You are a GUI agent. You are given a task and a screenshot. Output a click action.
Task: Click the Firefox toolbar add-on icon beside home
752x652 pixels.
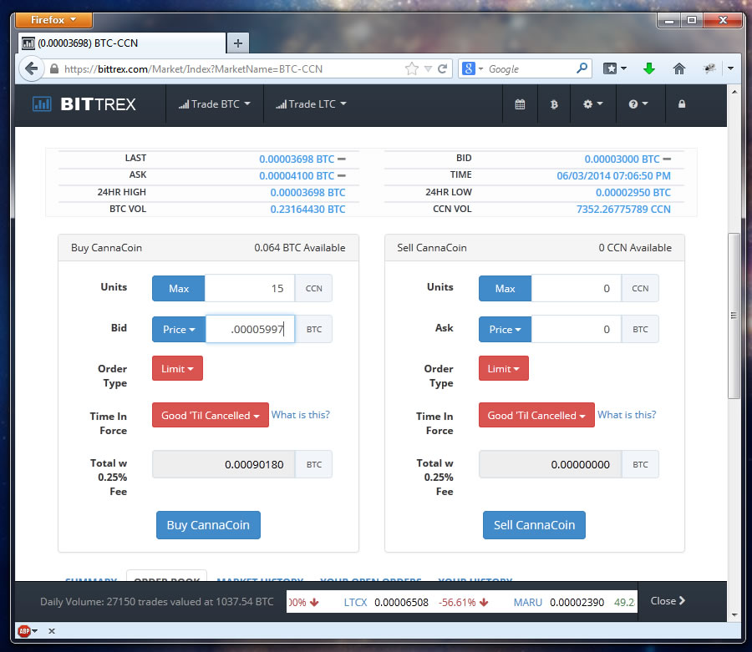click(x=709, y=68)
